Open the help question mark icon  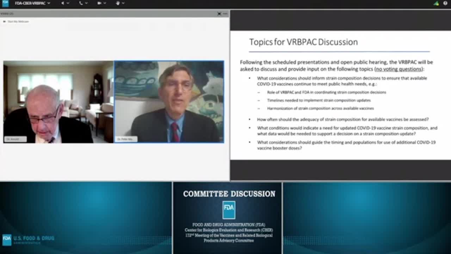click(445, 3)
